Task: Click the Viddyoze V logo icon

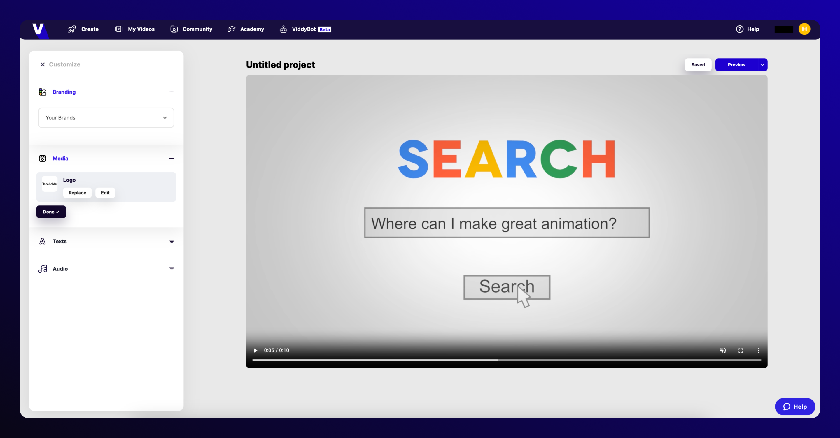Action: click(x=38, y=29)
